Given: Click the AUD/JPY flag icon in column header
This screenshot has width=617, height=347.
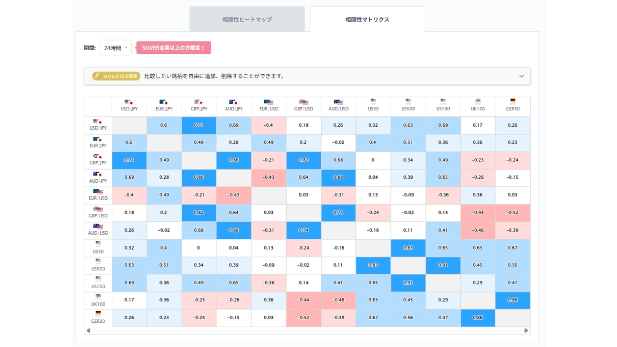Looking at the screenshot, I should [x=233, y=102].
